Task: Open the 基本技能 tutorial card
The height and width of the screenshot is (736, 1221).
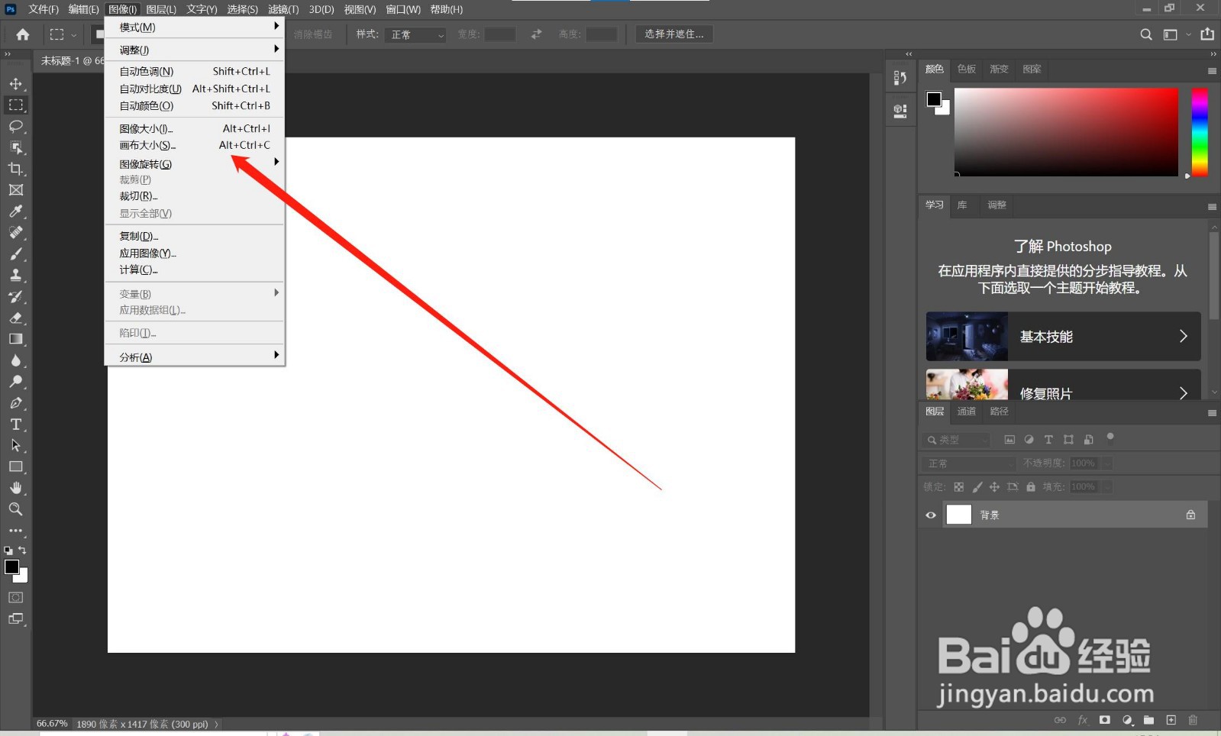Action: pyautogui.click(x=1063, y=336)
